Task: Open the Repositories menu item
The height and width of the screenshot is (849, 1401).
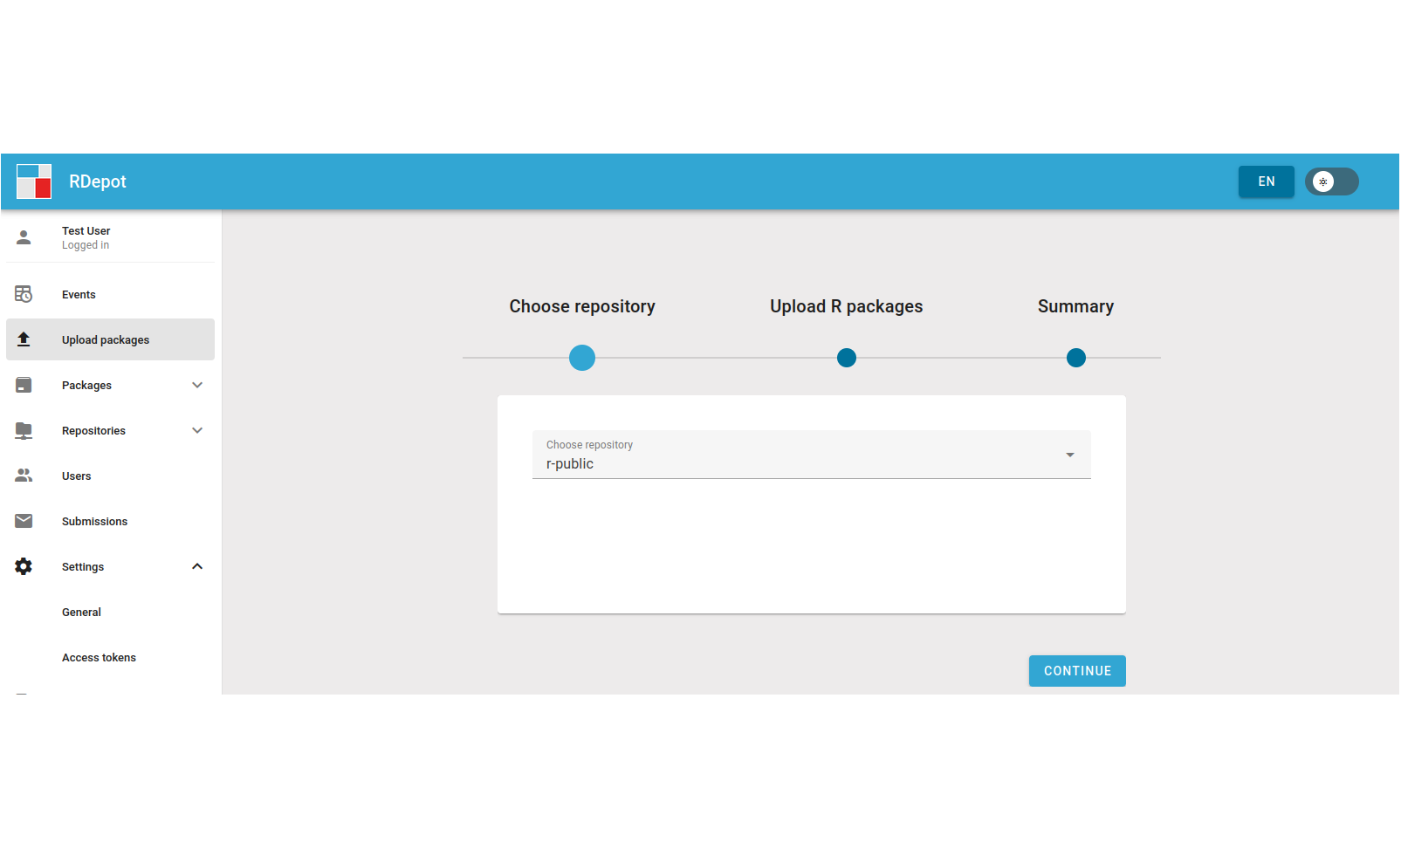Action: coord(110,430)
